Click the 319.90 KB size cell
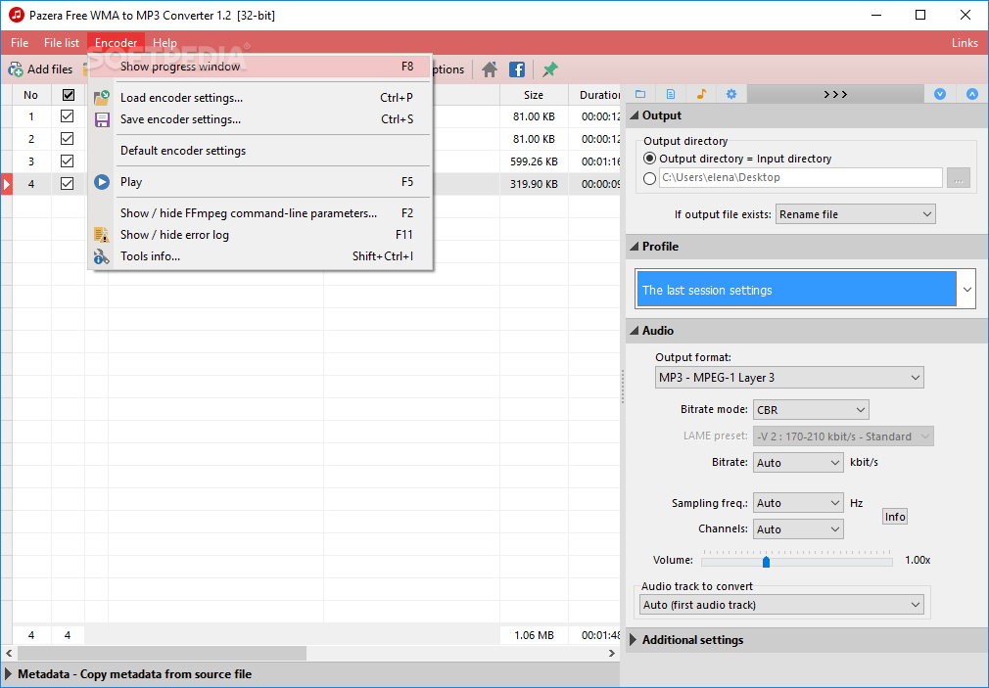 coord(534,184)
